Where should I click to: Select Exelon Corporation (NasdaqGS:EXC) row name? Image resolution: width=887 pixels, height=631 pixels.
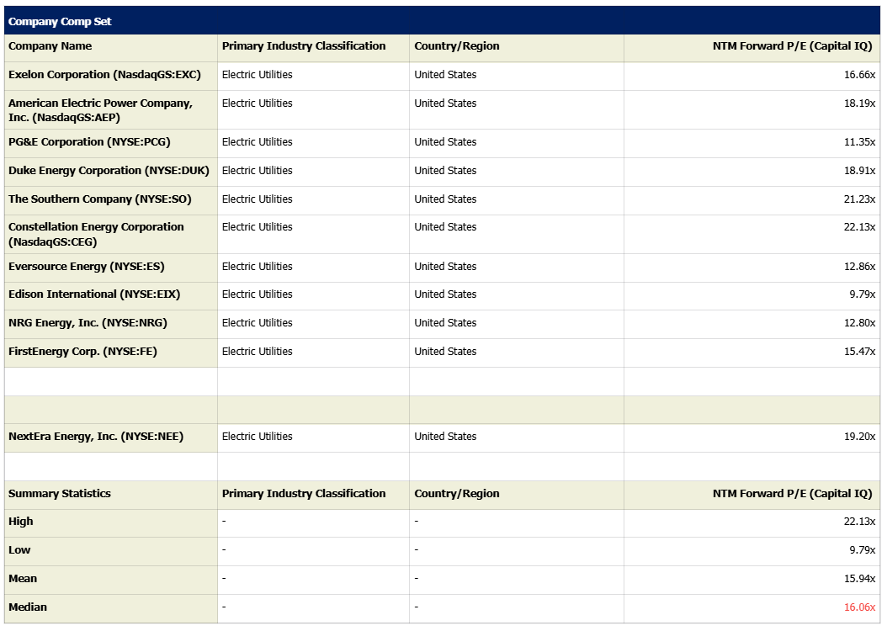(x=104, y=75)
